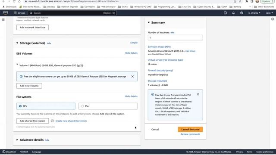Screen dimensions: 276x155
Task: Open Info link beside Storage (volumes)
Action: [49, 43]
